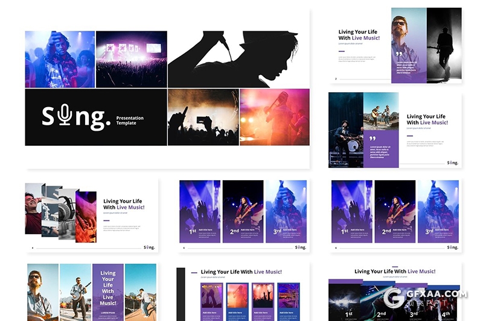The width and height of the screenshot is (483, 321).
Task: Click heading "Living Your Life With Live Music!" bottom-center
Action: pyautogui.click(x=241, y=272)
